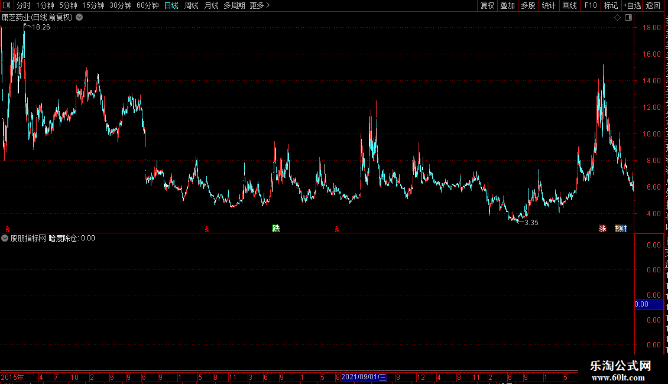Screen dimensions: 668x384
Task: Click the 18.26 high price label
Action: pyautogui.click(x=41, y=27)
